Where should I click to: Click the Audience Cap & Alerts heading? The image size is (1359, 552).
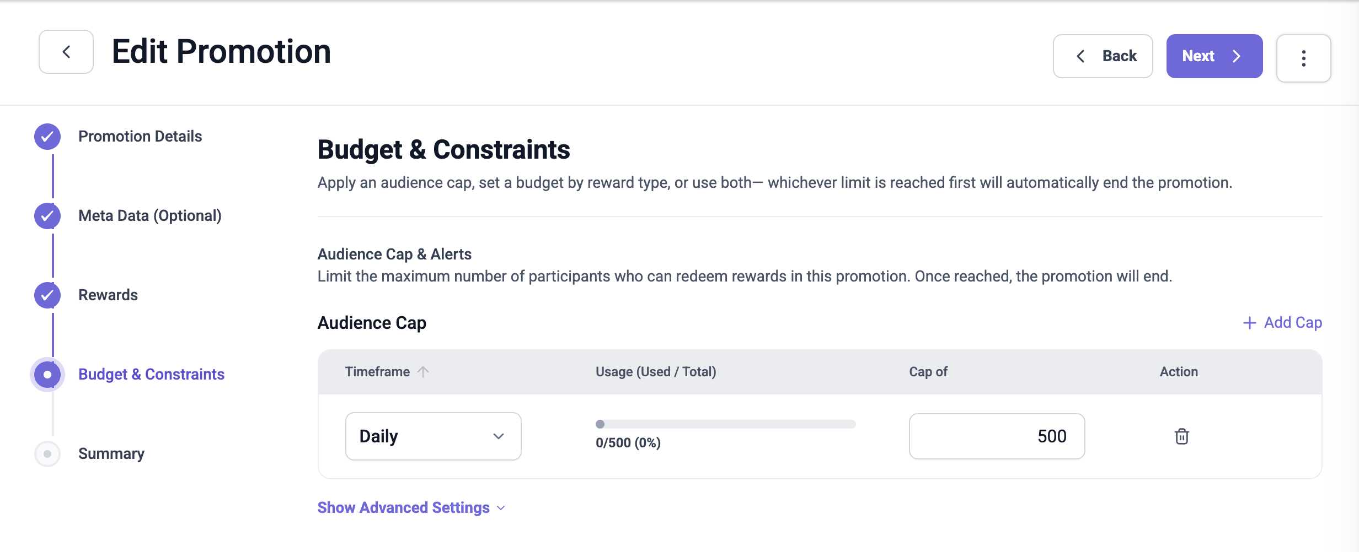tap(394, 254)
